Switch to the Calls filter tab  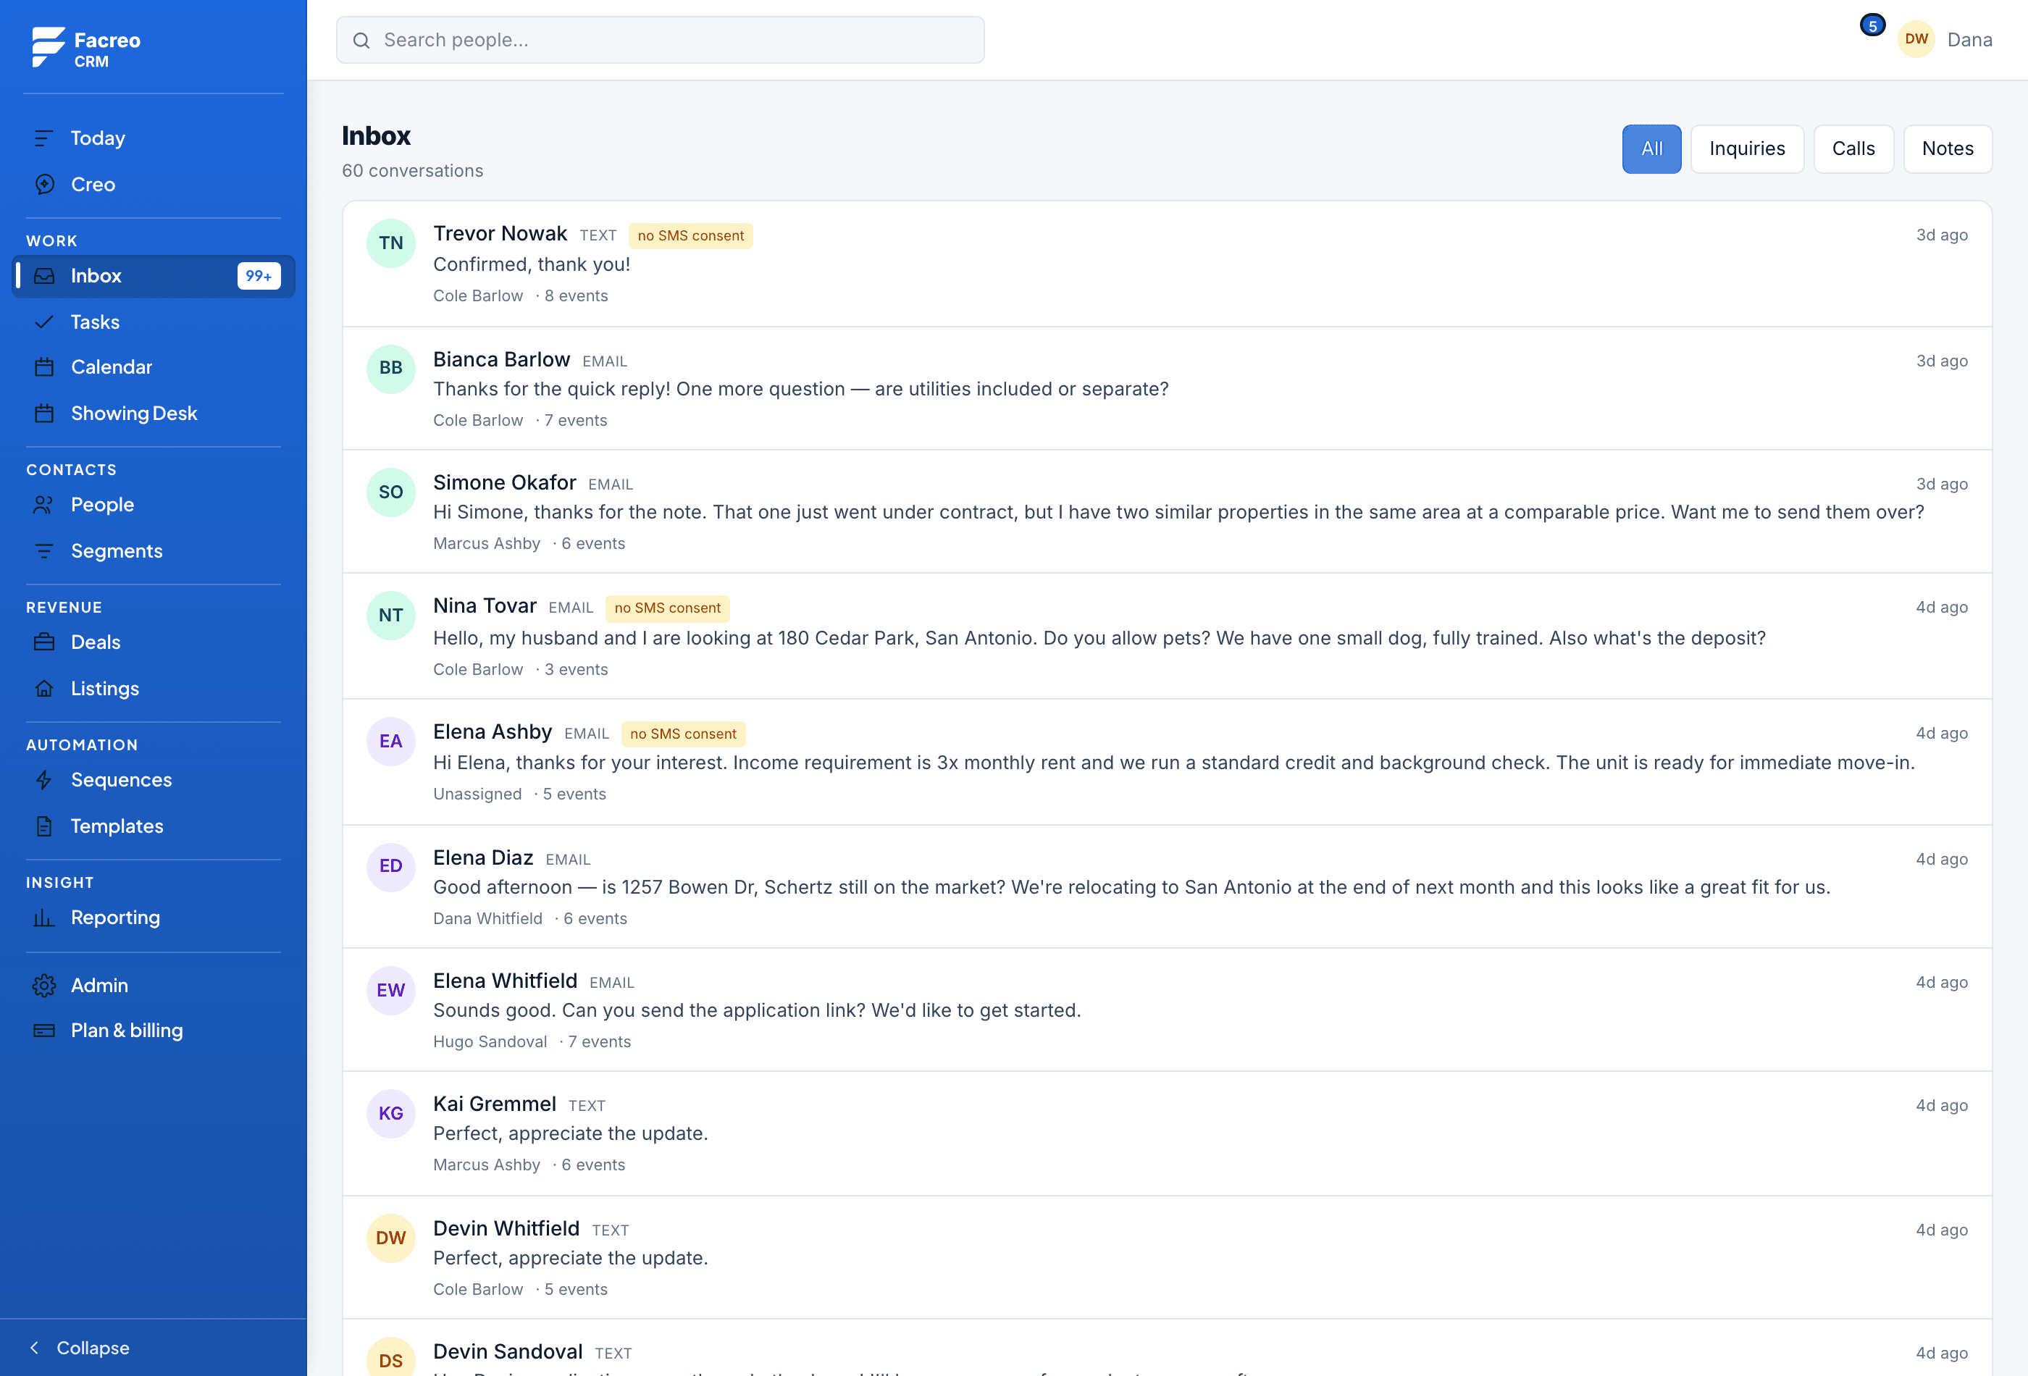1853,149
